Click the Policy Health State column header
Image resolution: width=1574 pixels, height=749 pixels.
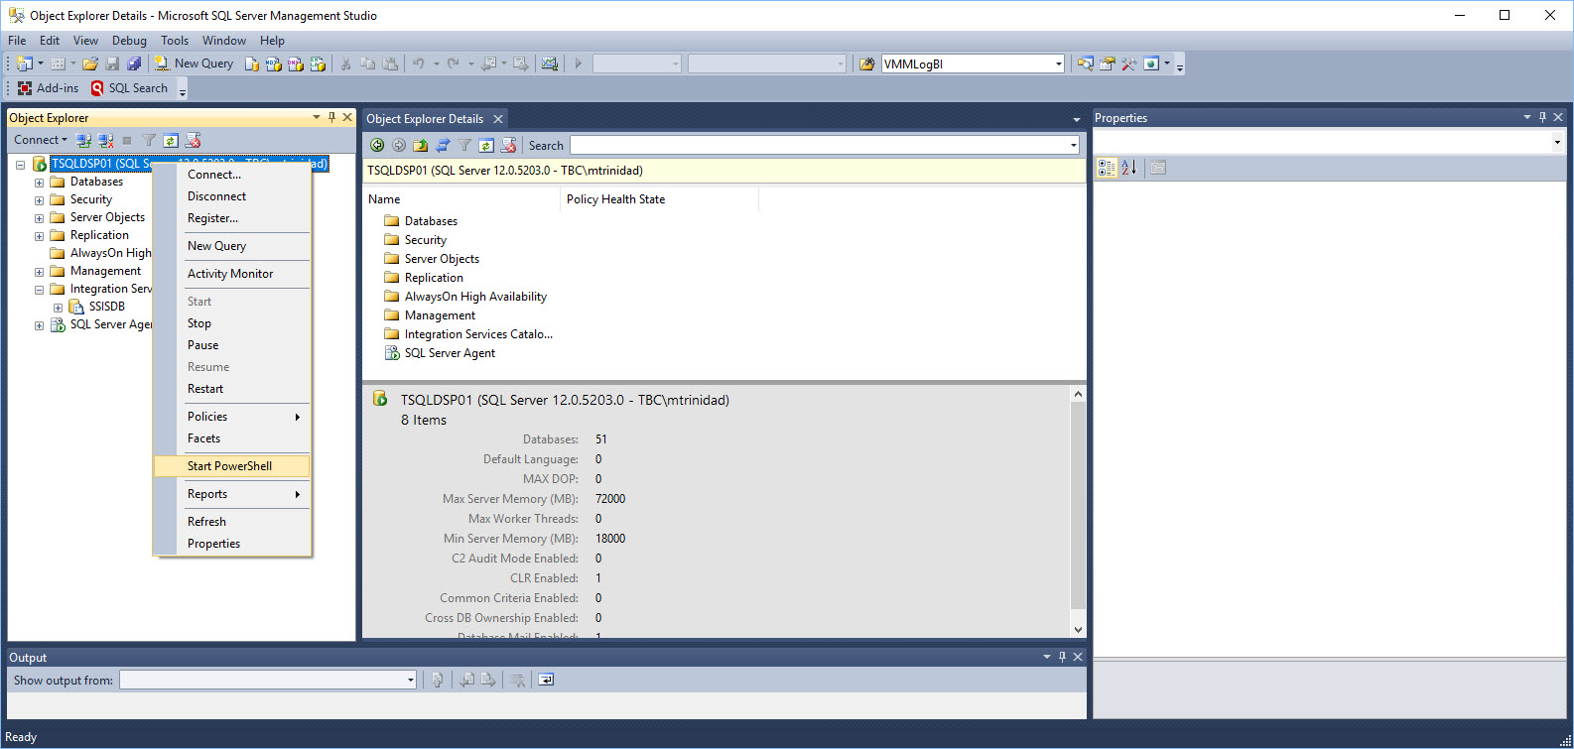659,199
